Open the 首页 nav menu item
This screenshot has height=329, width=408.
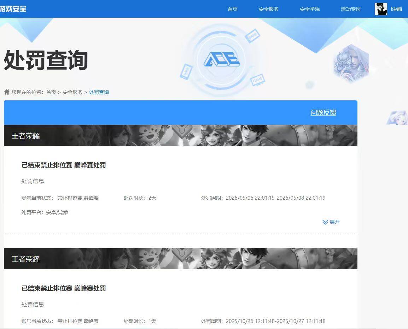pyautogui.click(x=232, y=9)
